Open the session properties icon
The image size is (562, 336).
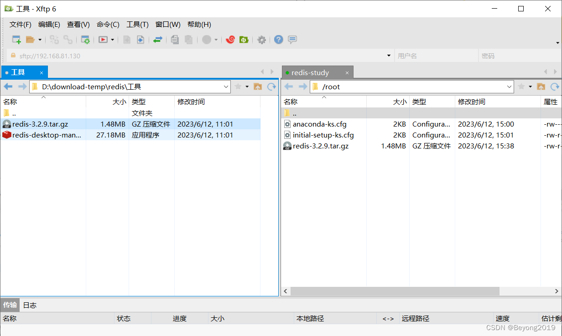pos(85,40)
